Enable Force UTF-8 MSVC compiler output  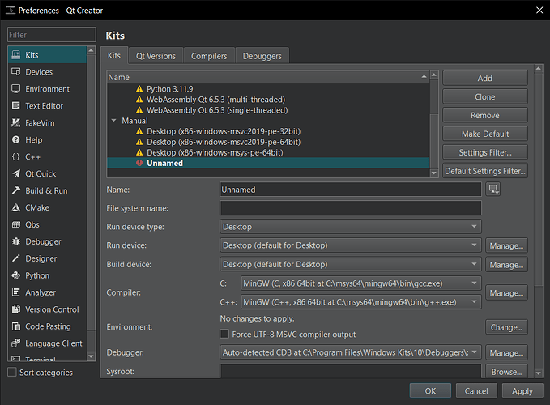[225, 335]
